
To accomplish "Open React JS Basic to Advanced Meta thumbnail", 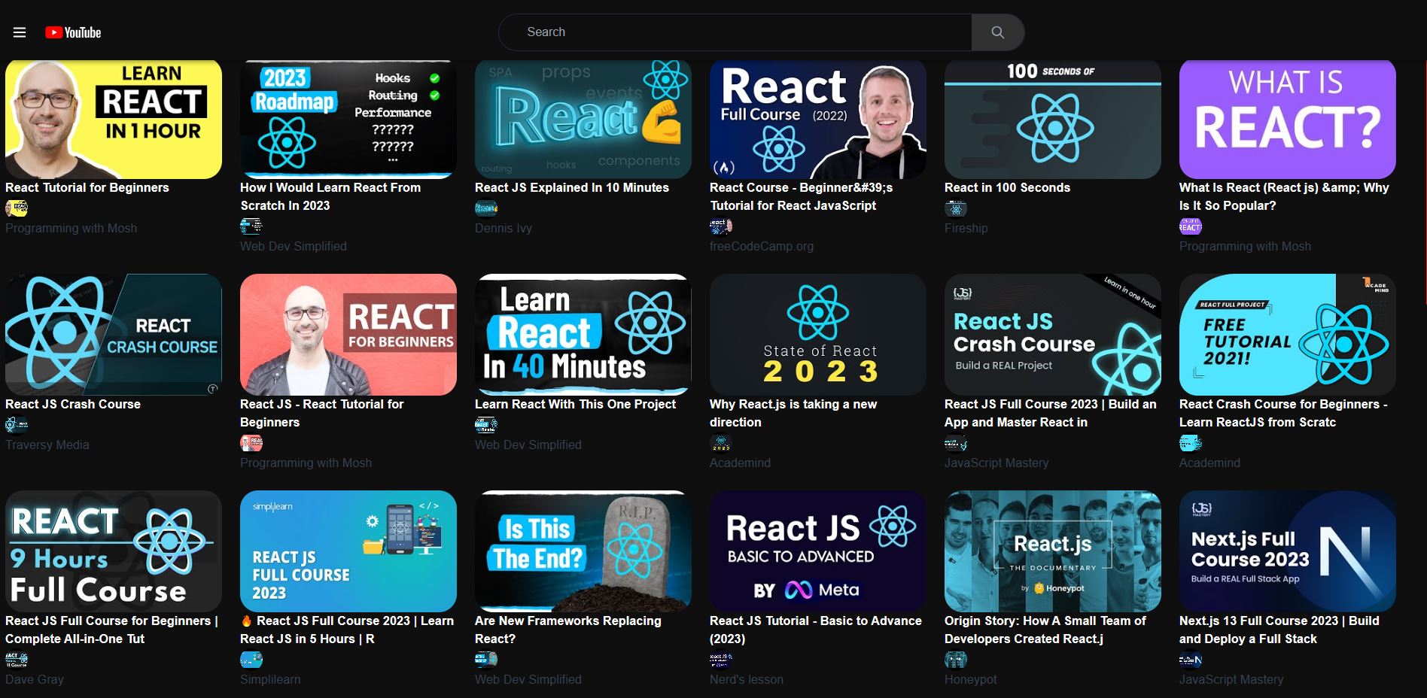I will coord(818,551).
